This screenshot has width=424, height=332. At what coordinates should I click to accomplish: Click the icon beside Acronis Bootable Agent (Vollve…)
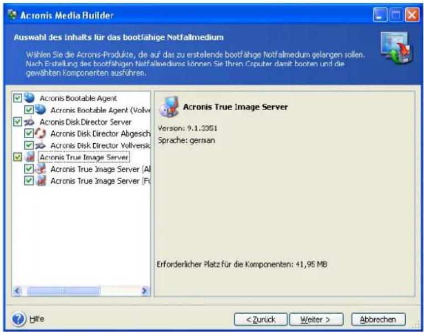(40, 110)
